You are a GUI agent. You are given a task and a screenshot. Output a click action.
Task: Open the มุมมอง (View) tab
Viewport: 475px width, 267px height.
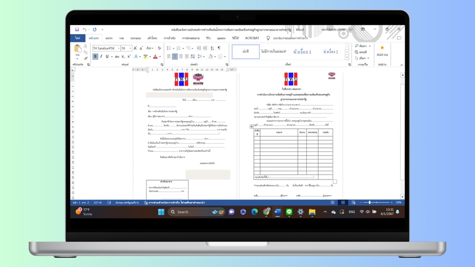(221, 38)
